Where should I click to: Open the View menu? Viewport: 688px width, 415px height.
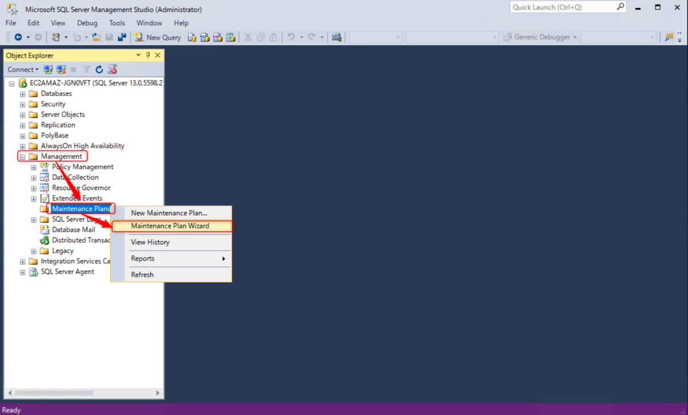click(58, 23)
